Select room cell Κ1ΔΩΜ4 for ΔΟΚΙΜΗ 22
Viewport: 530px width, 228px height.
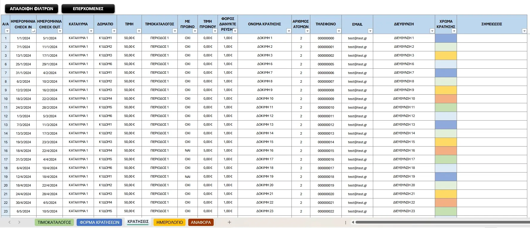(105, 203)
